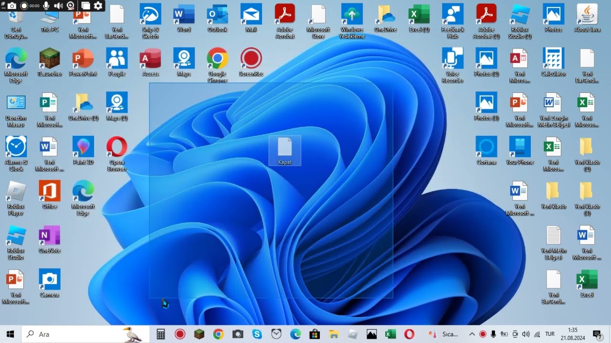Open the recorder toolbar settings gear

(98, 6)
